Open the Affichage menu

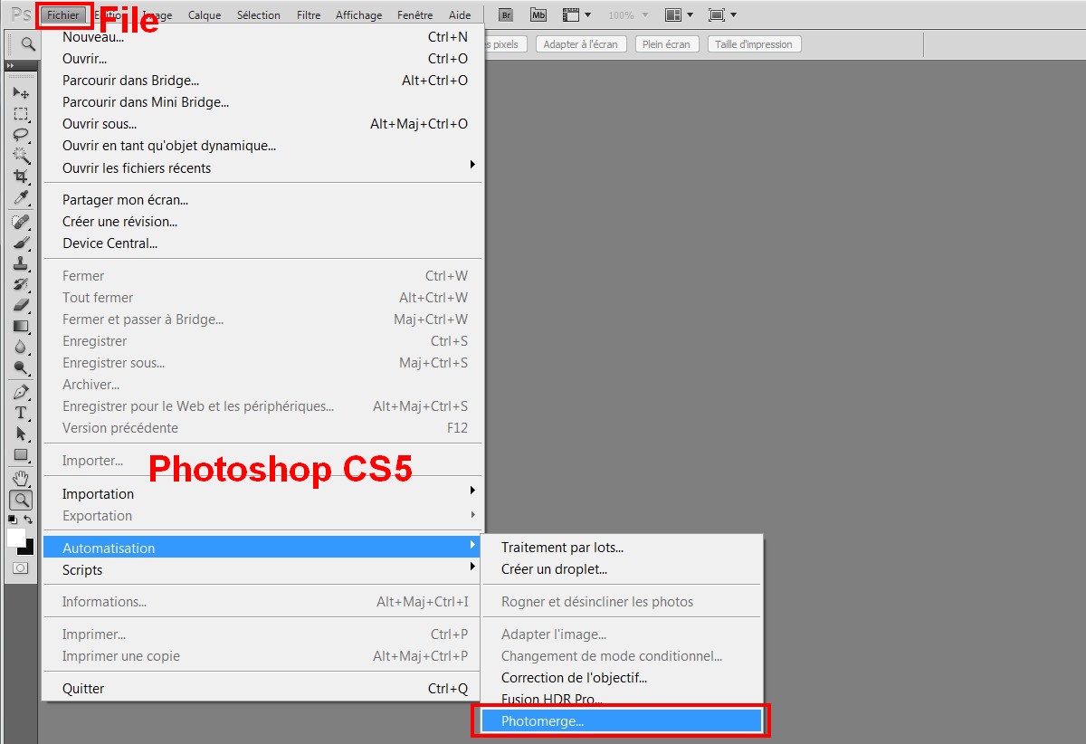(358, 15)
